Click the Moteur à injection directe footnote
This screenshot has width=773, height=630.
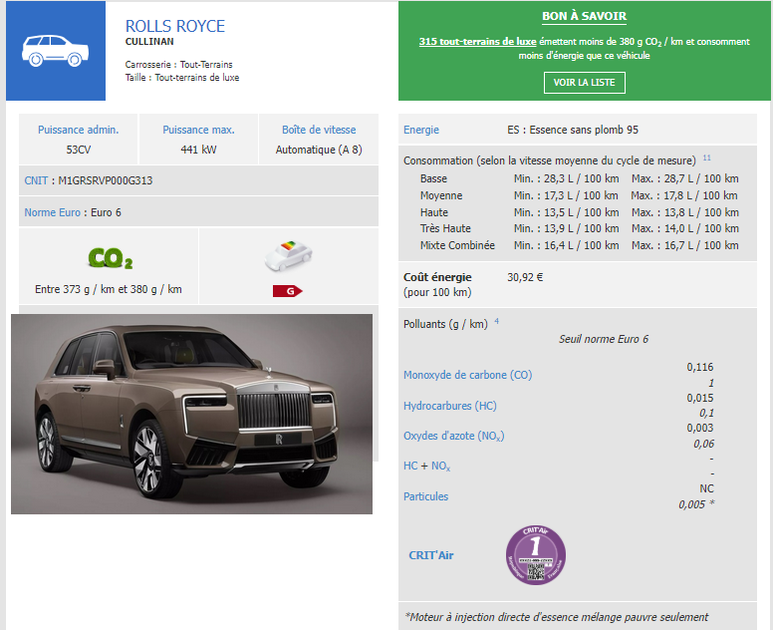[556, 617]
